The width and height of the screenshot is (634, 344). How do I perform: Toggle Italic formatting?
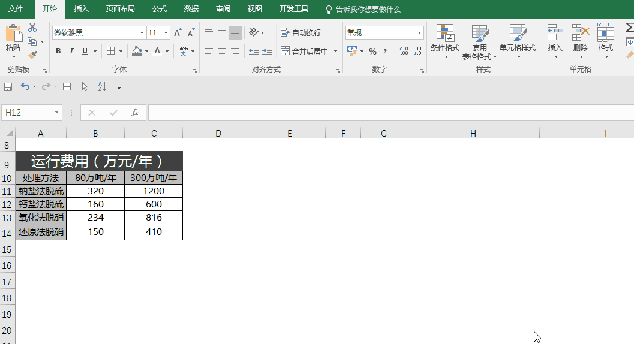[71, 51]
